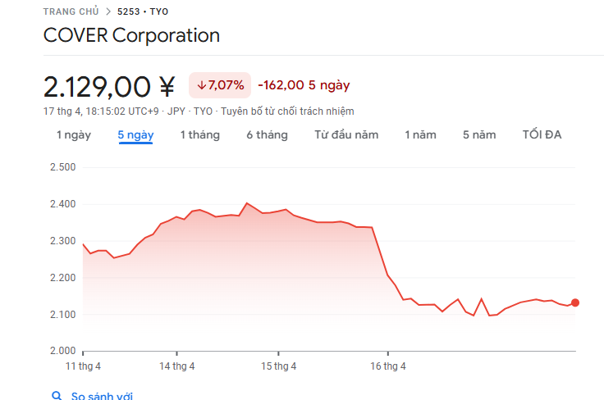The height and width of the screenshot is (400, 604).
Task: Click the -162,00 5 ngày change text
Action: click(x=304, y=85)
